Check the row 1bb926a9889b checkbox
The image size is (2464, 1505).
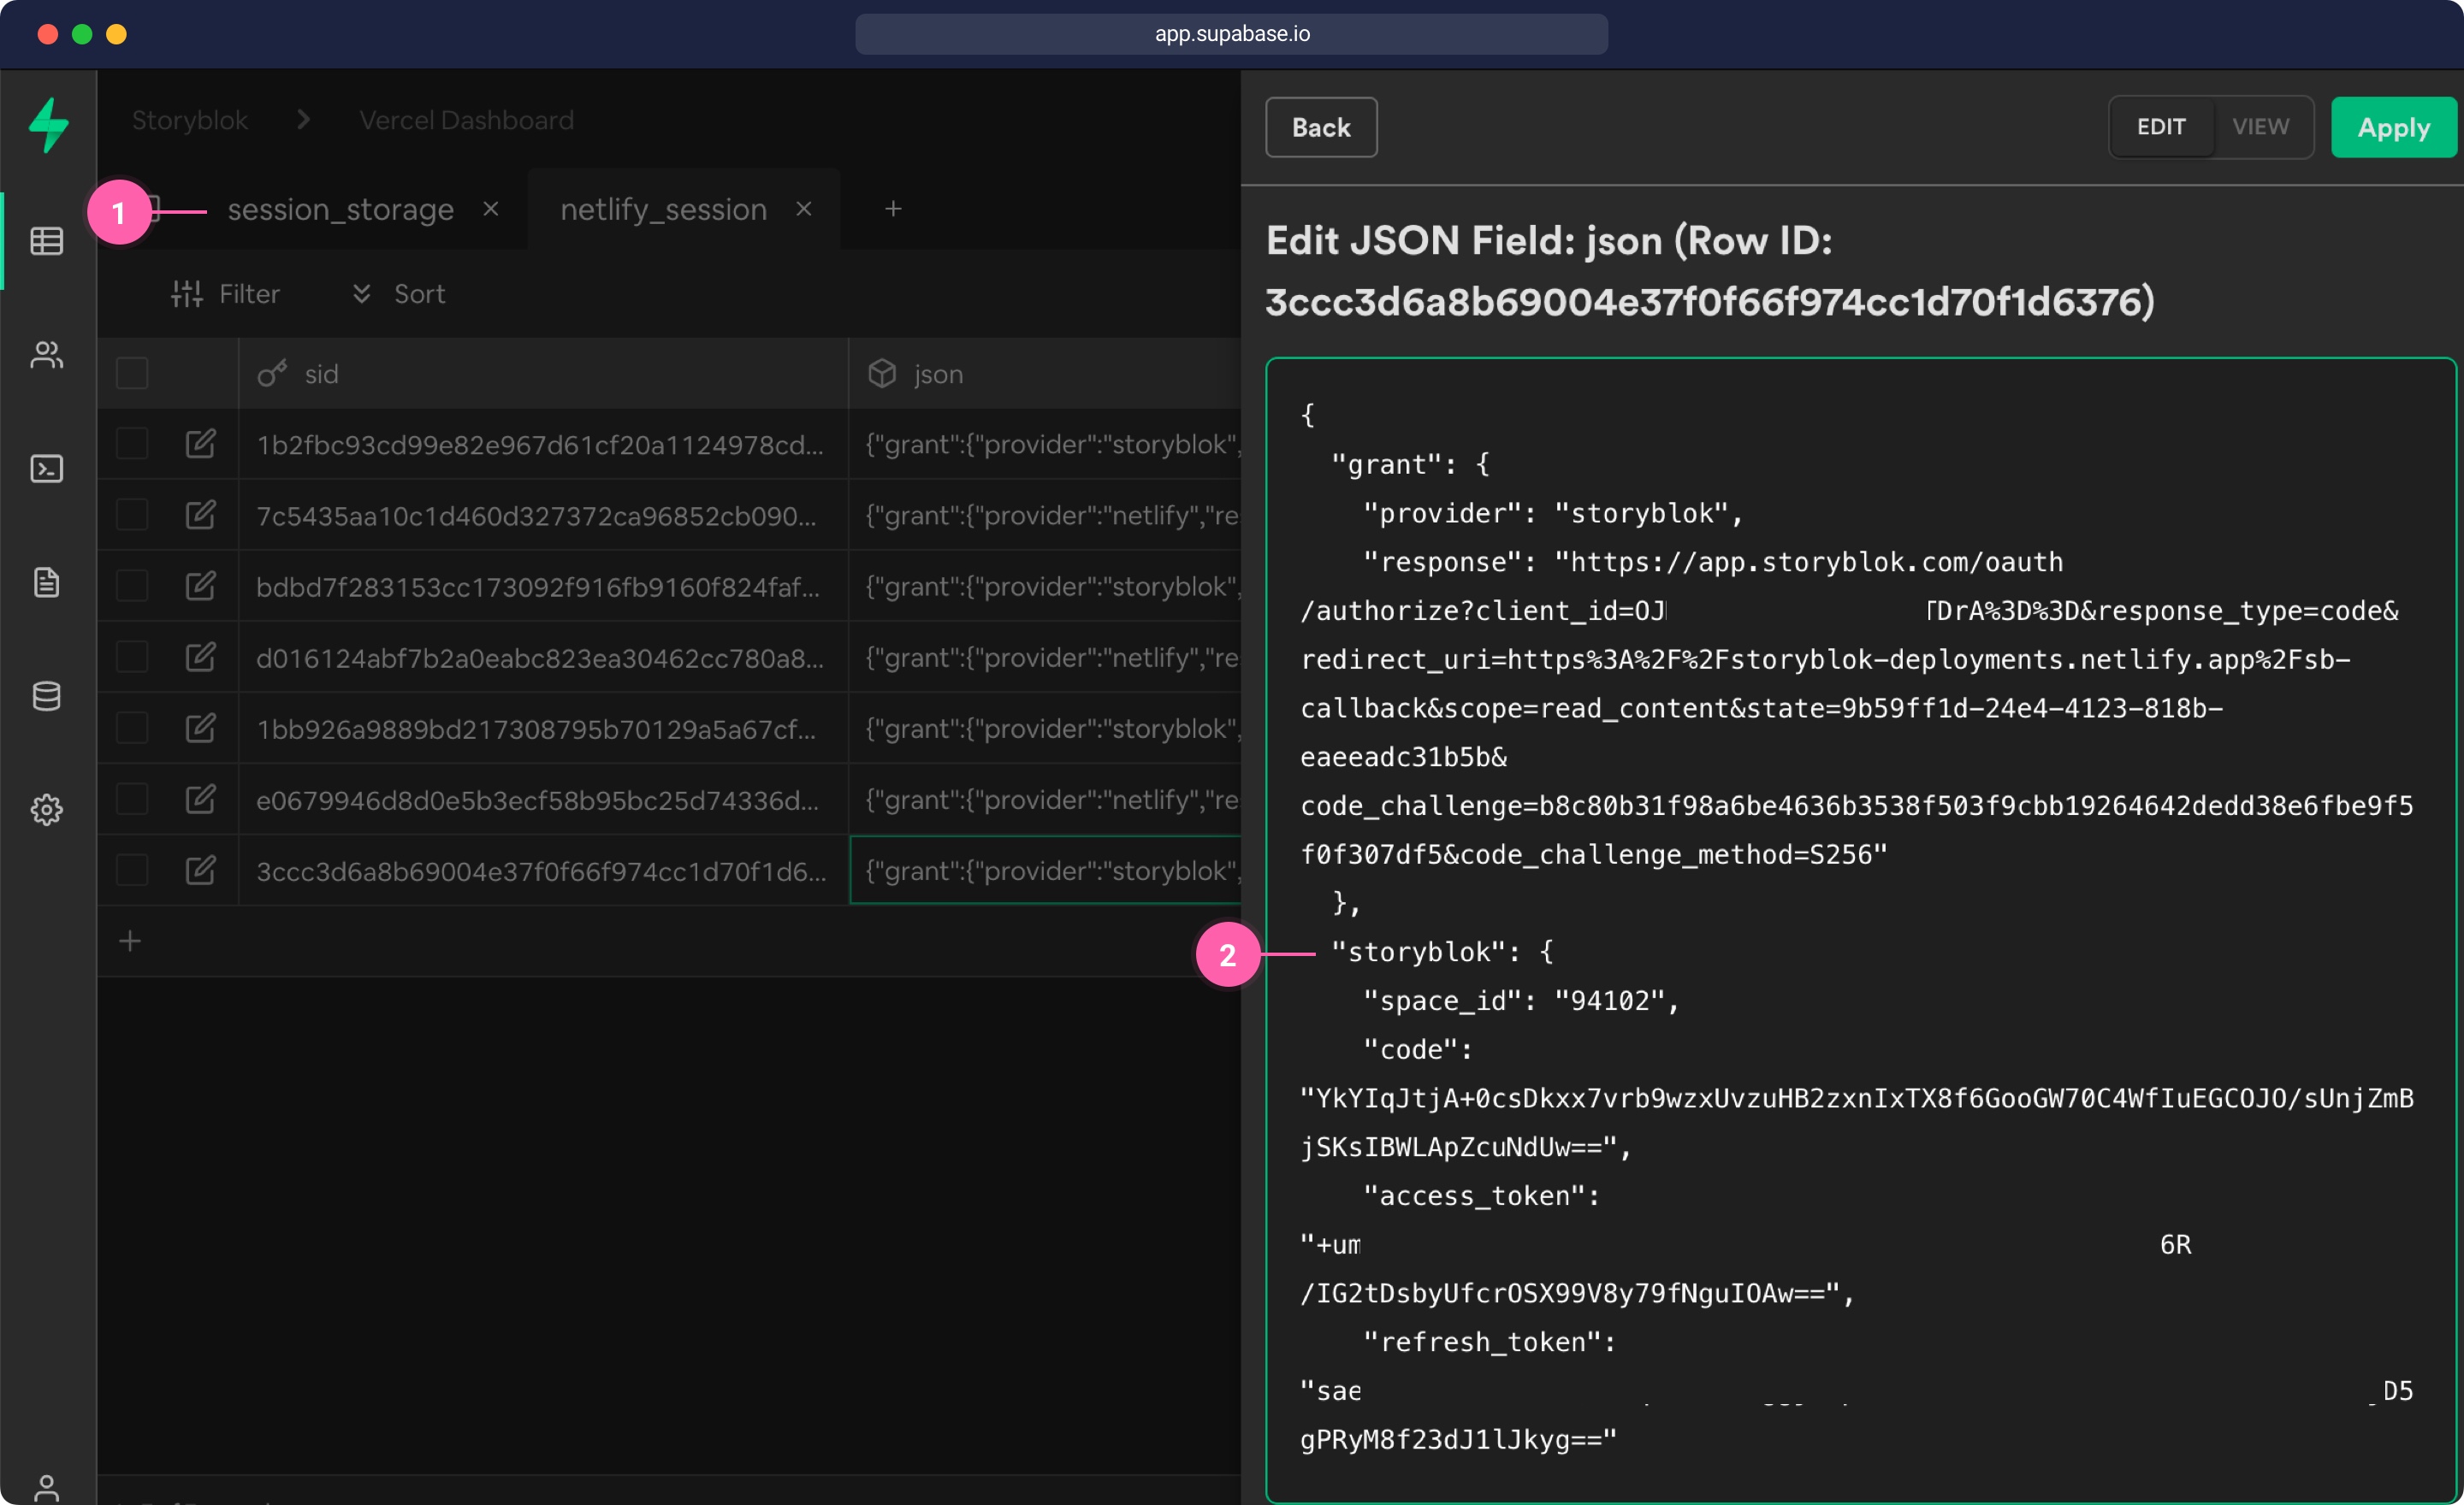click(132, 728)
